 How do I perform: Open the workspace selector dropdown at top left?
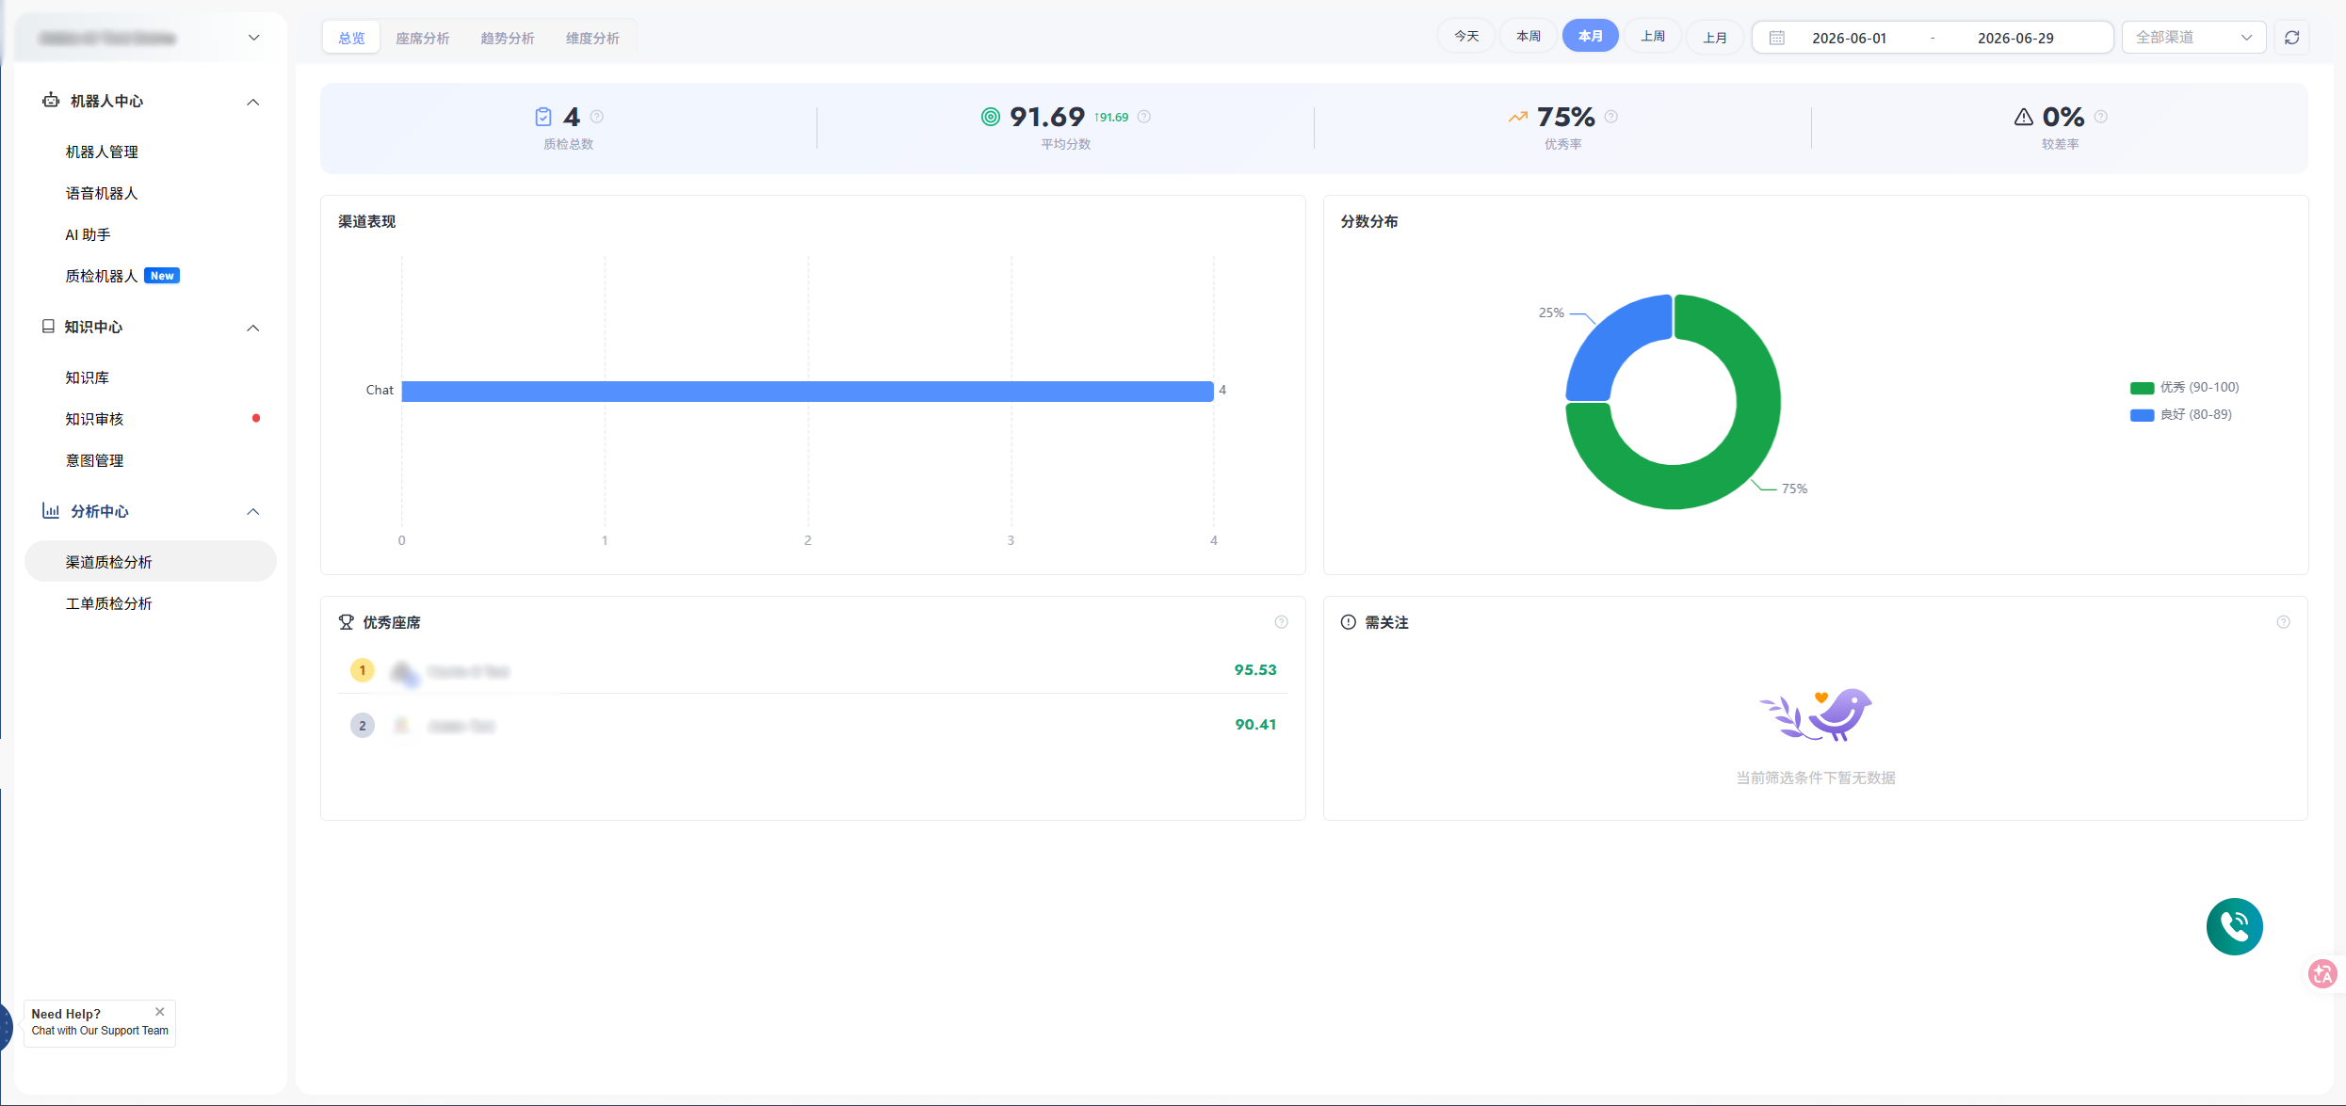pyautogui.click(x=151, y=38)
